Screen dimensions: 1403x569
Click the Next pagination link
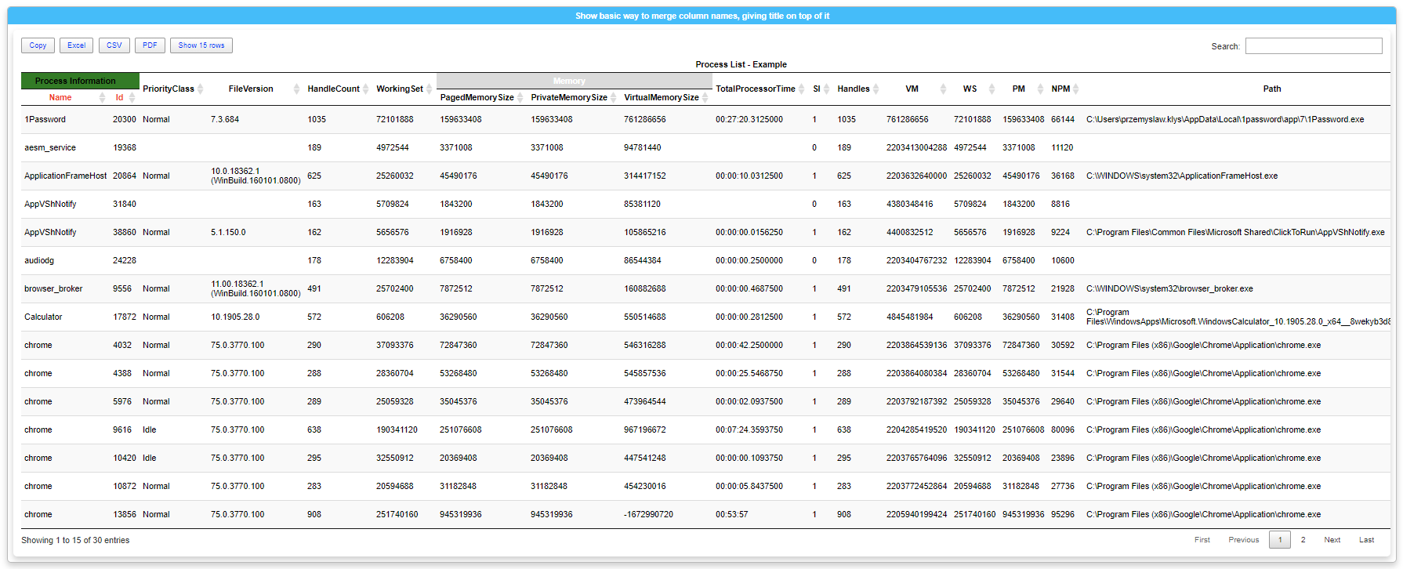(x=1332, y=540)
